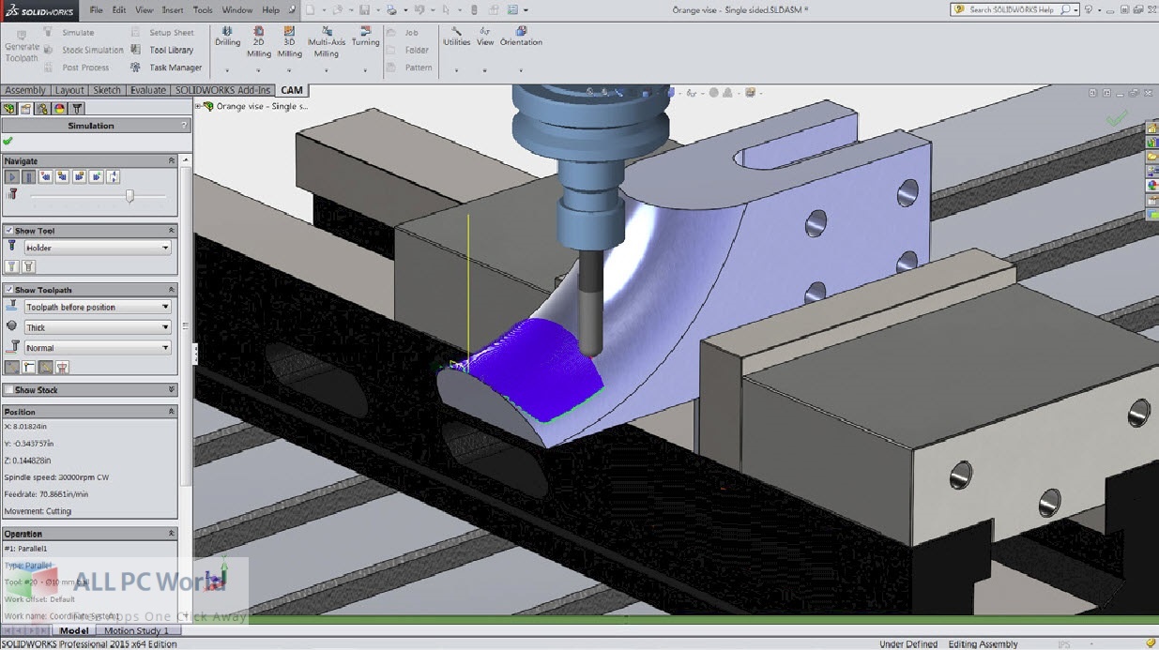The height and width of the screenshot is (650, 1159).
Task: Open the Normal toolpath dropdown
Action: [x=98, y=348]
